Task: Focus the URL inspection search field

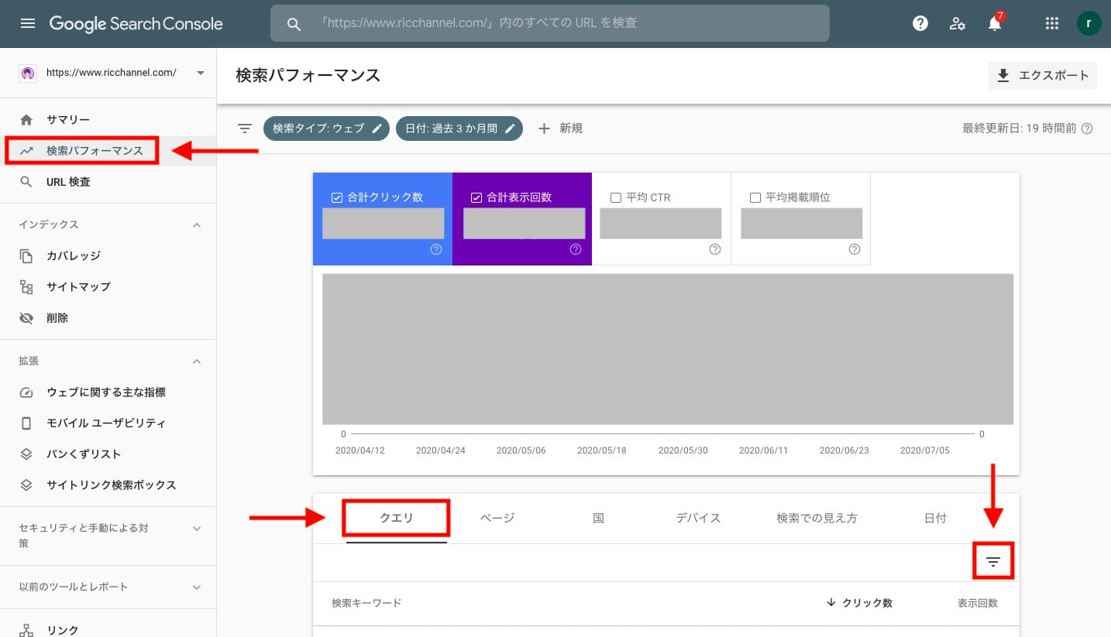Action: [x=550, y=23]
